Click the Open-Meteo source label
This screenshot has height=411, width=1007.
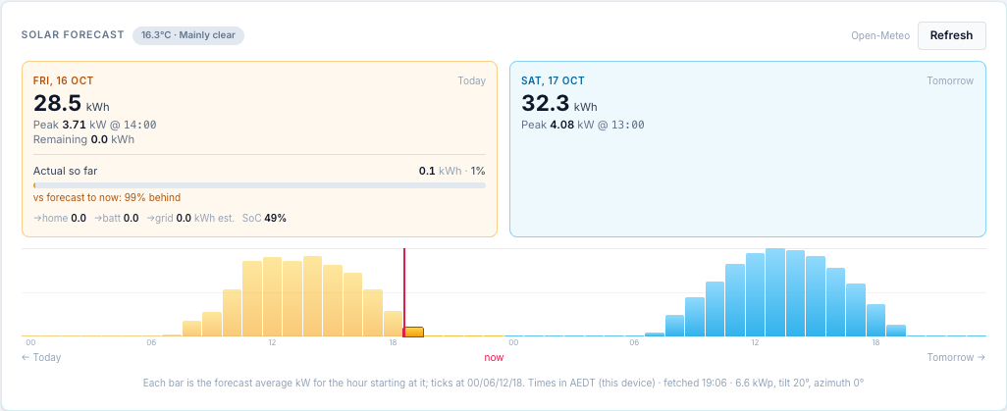tap(880, 35)
